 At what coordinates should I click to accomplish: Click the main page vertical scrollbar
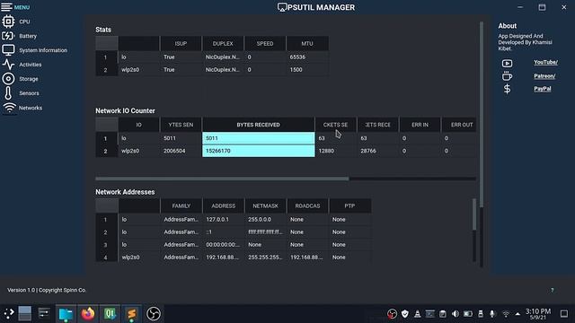[482, 114]
